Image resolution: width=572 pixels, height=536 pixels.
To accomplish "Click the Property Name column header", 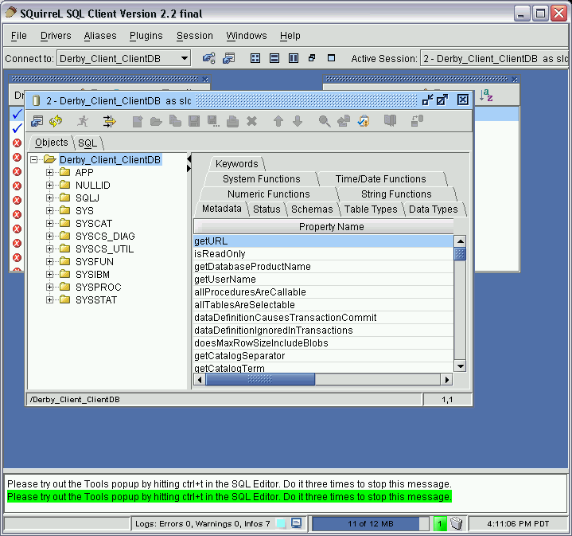I will click(x=331, y=227).
